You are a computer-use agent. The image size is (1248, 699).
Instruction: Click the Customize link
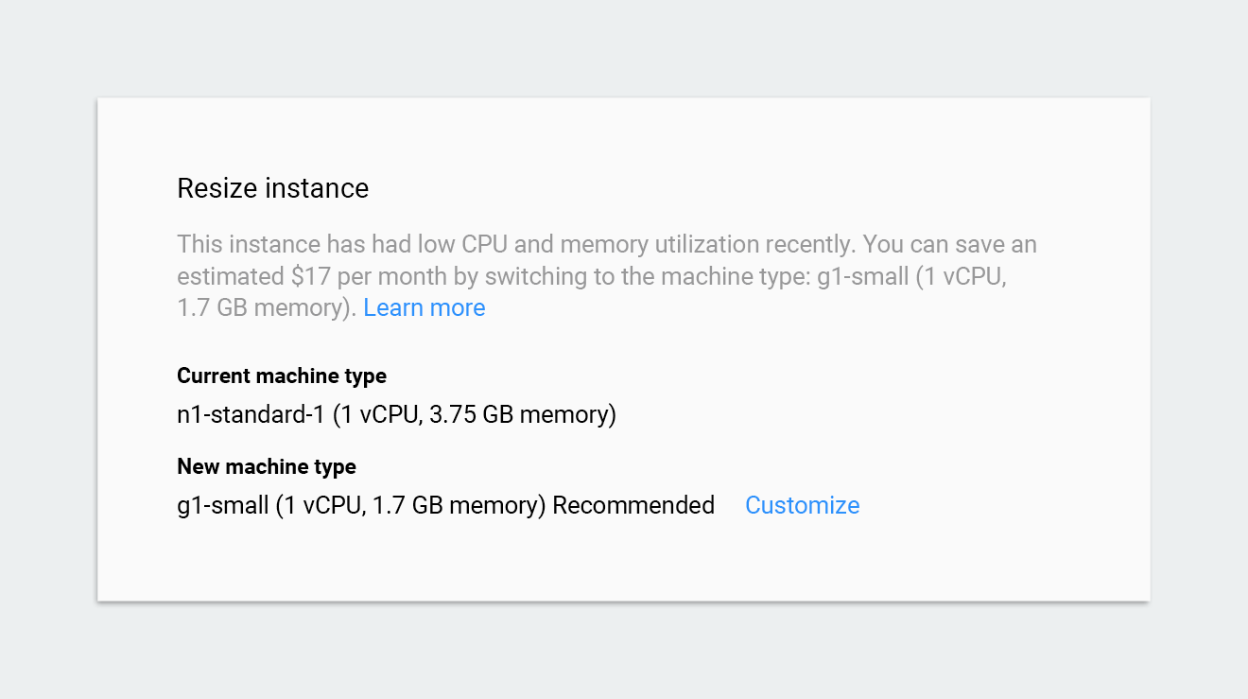coord(802,505)
